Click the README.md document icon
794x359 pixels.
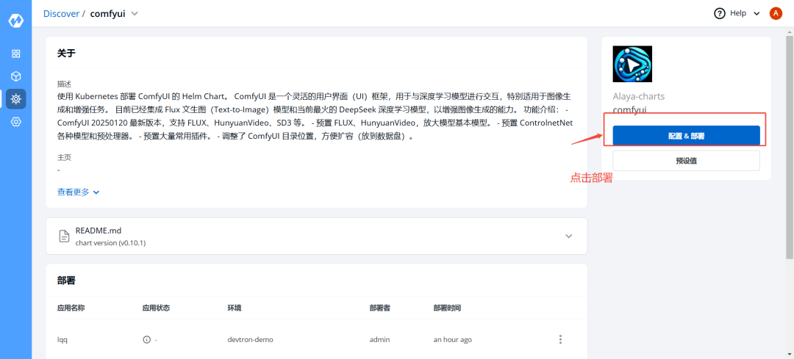(x=64, y=236)
